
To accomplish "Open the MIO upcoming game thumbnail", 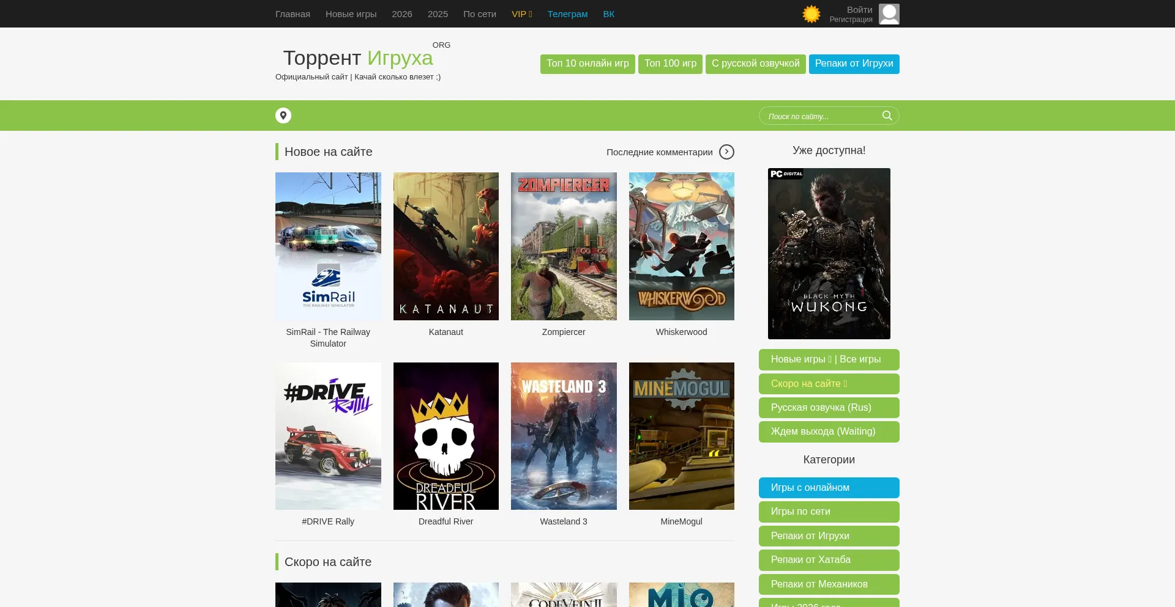I will point(682,595).
